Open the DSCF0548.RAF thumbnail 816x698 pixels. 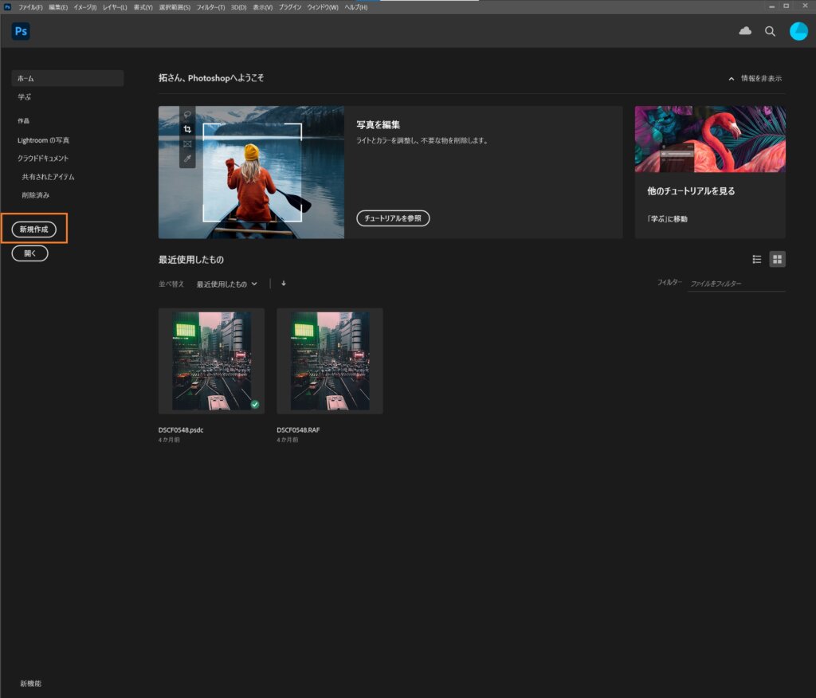click(330, 361)
